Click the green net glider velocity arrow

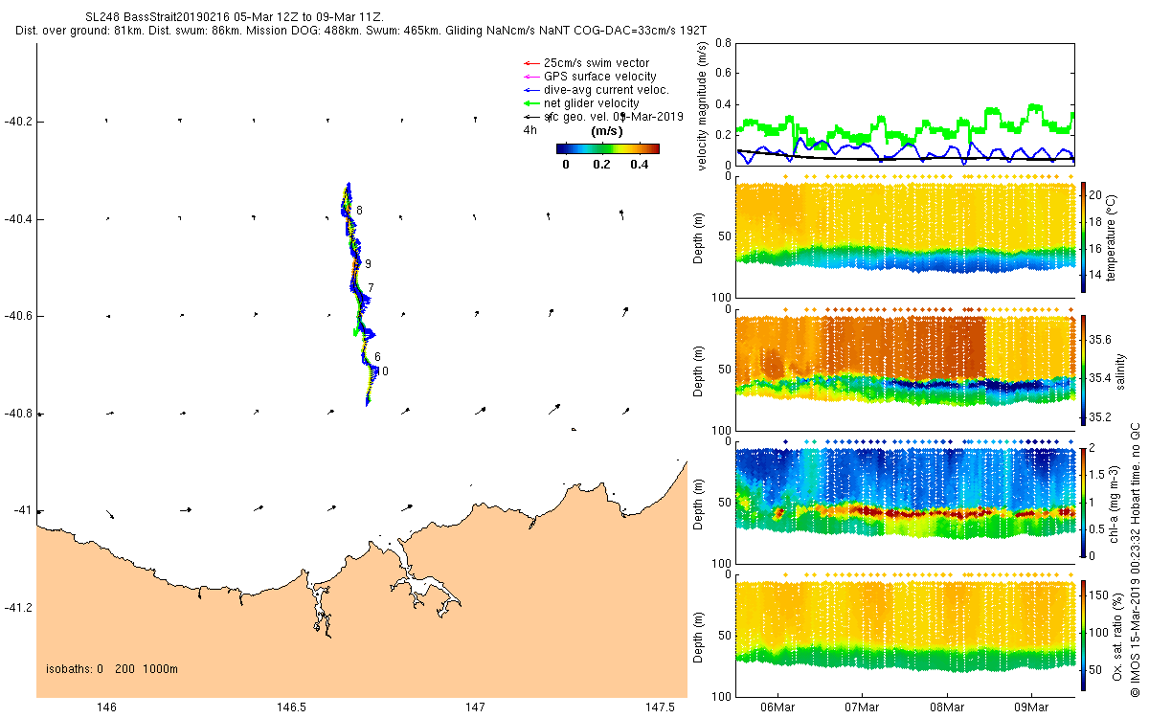[x=531, y=103]
